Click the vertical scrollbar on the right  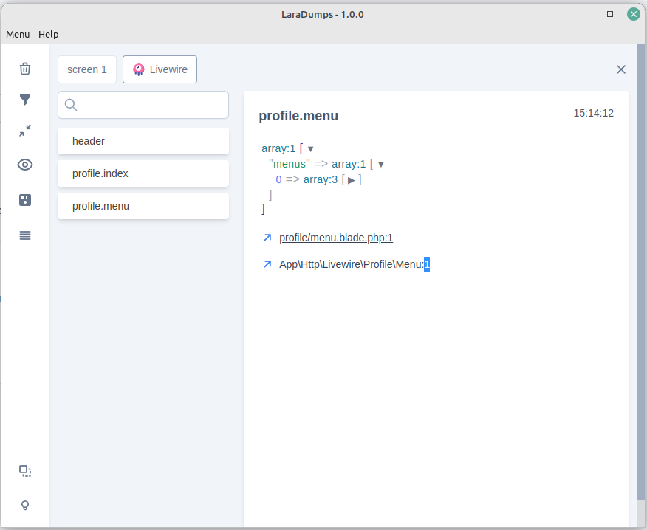tap(641, 272)
